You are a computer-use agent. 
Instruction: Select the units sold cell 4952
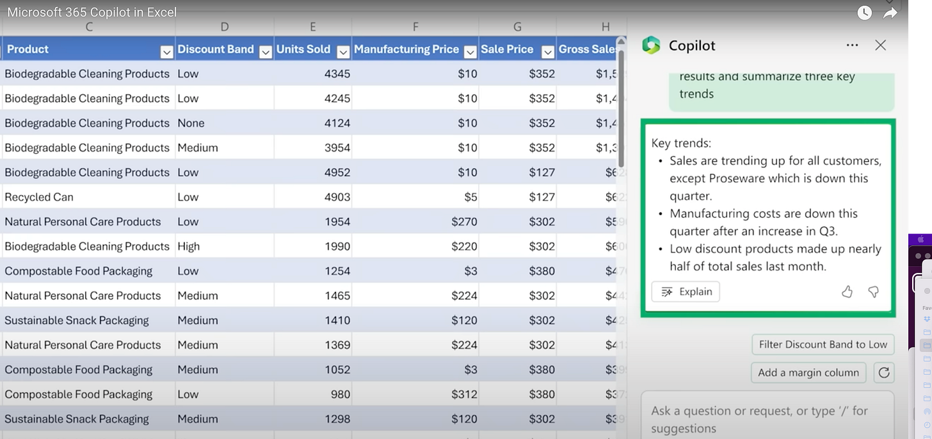pyautogui.click(x=313, y=172)
